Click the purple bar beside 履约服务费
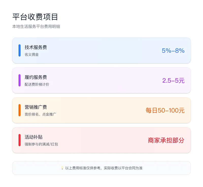Screen dimensions: 203x187 (x=20, y=80)
